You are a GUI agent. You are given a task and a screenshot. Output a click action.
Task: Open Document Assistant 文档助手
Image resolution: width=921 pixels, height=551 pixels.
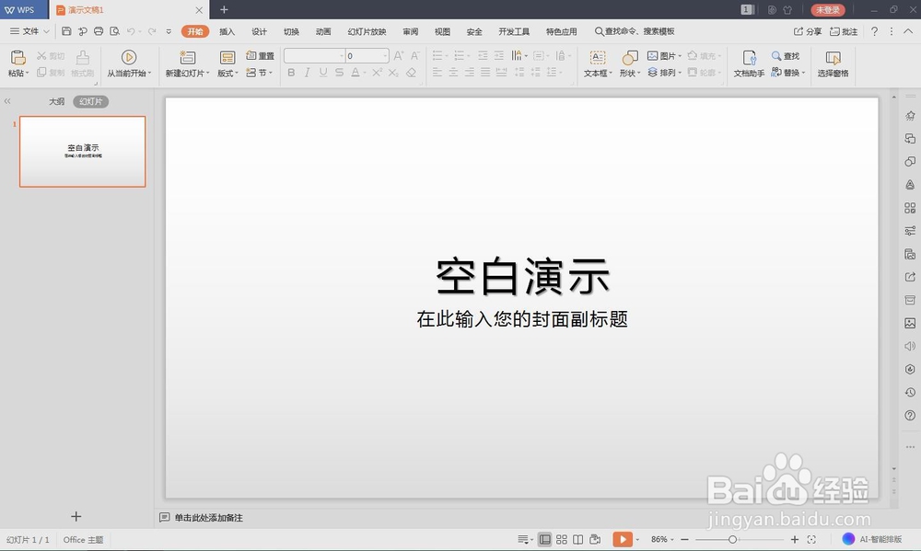tap(749, 63)
